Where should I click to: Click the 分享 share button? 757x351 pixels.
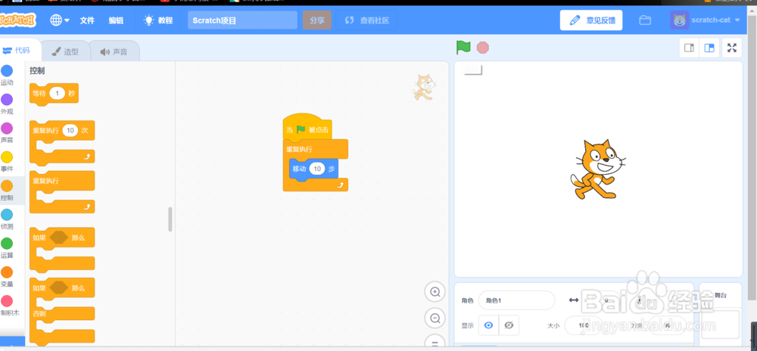(x=317, y=20)
